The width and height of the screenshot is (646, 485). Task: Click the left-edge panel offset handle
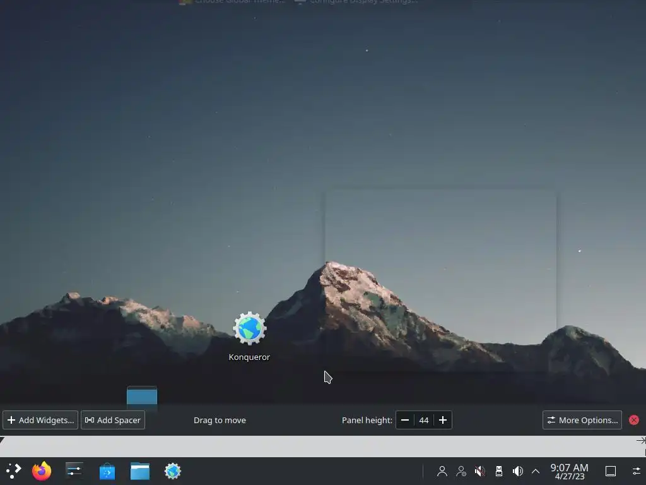tap(2, 440)
